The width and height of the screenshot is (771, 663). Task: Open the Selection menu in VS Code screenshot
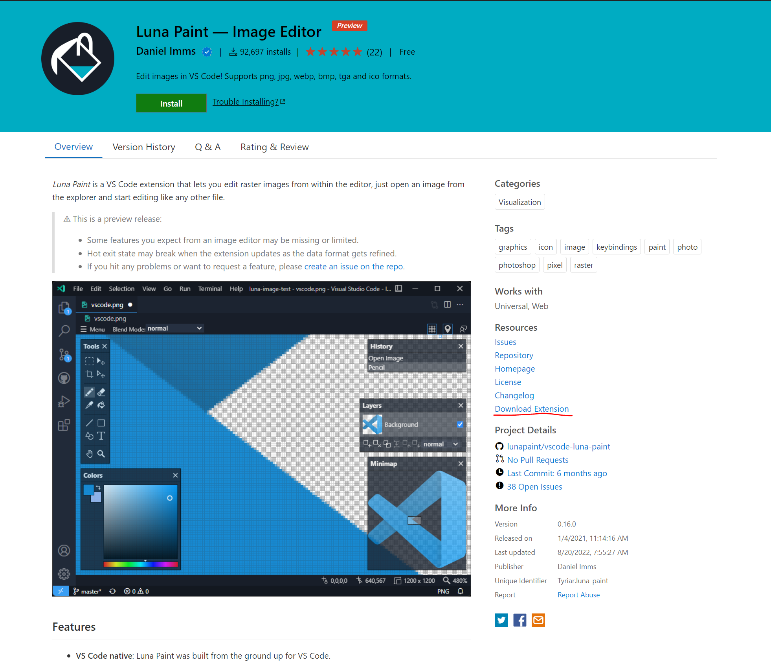click(121, 289)
